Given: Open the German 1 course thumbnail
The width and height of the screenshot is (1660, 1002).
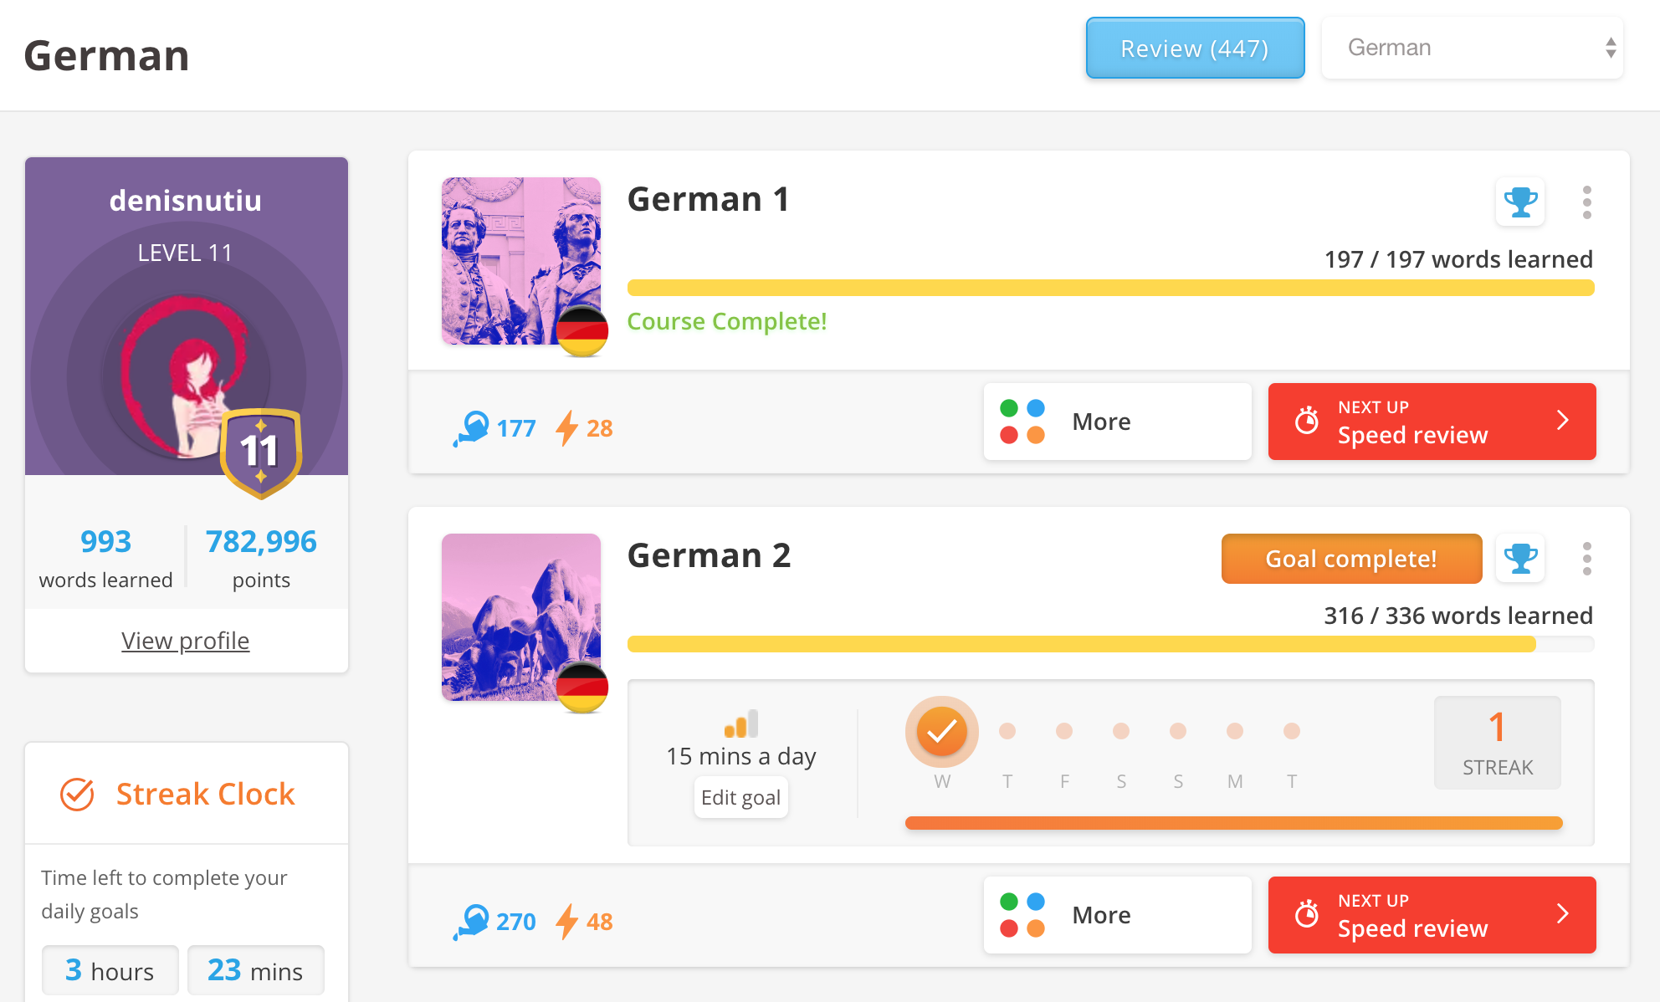Looking at the screenshot, I should pos(520,261).
